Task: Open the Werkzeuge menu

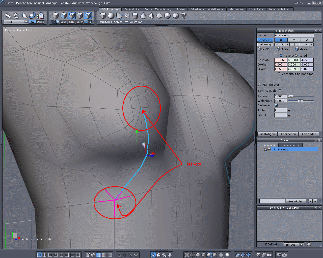Action: (94, 3)
